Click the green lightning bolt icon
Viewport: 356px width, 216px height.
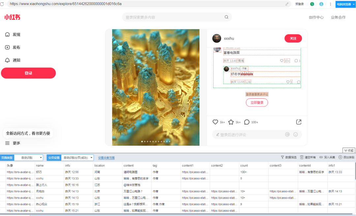pyautogui.click(x=312, y=4)
